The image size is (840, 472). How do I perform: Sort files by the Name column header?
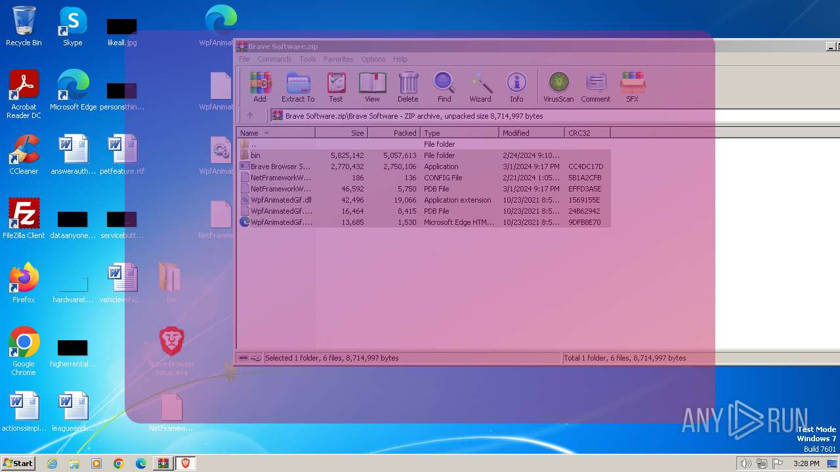[x=276, y=133]
